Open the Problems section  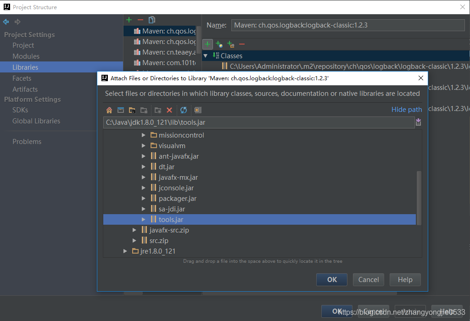pyautogui.click(x=27, y=142)
